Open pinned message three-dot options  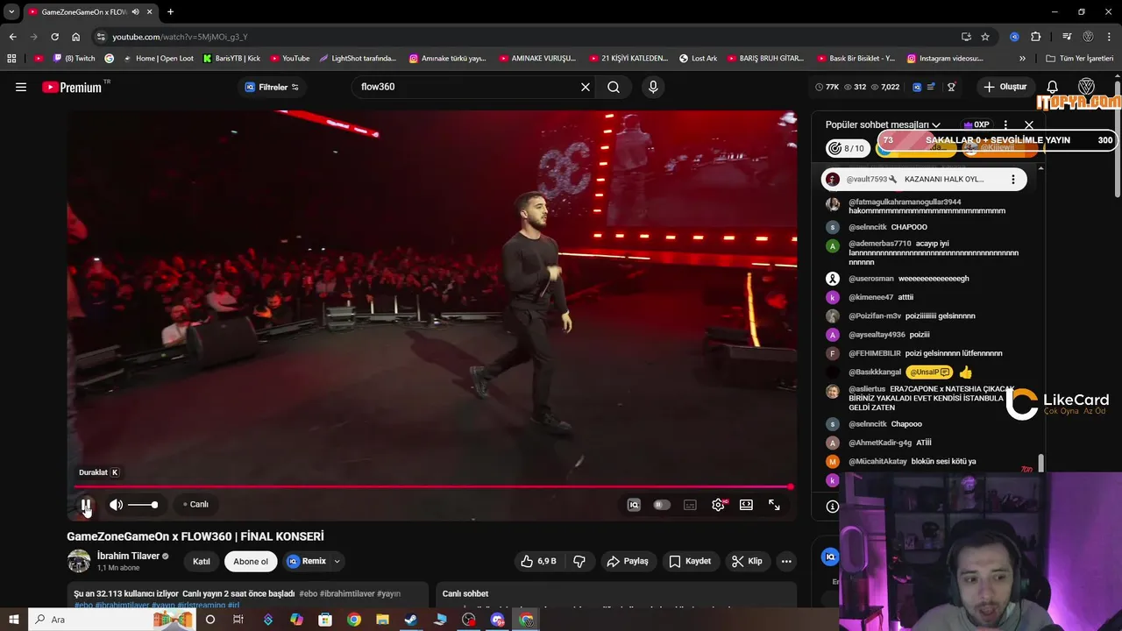(x=1012, y=179)
